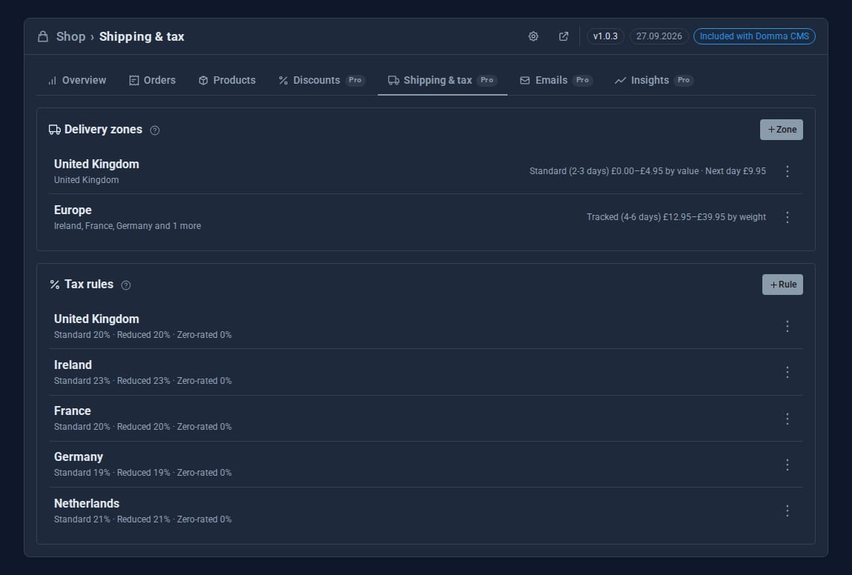The height and width of the screenshot is (575, 852).
Task: Click the Netherlands tax rule name
Action: 87,503
